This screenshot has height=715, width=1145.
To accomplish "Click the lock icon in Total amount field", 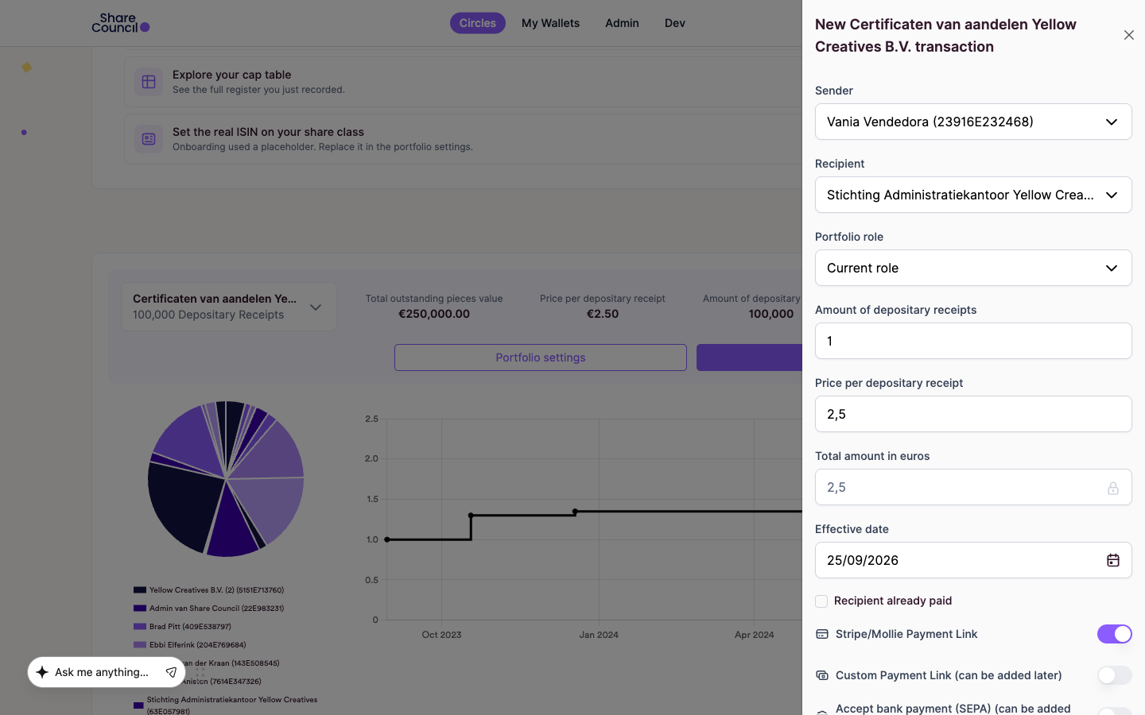I will pyautogui.click(x=1113, y=488).
